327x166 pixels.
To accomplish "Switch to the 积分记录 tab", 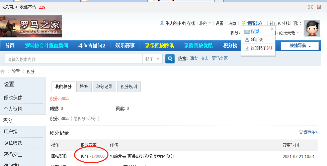I will coord(104,87).
